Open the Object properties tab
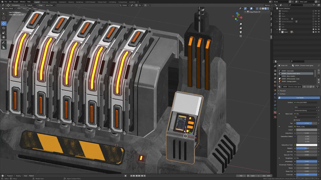 [x=275, y=90]
